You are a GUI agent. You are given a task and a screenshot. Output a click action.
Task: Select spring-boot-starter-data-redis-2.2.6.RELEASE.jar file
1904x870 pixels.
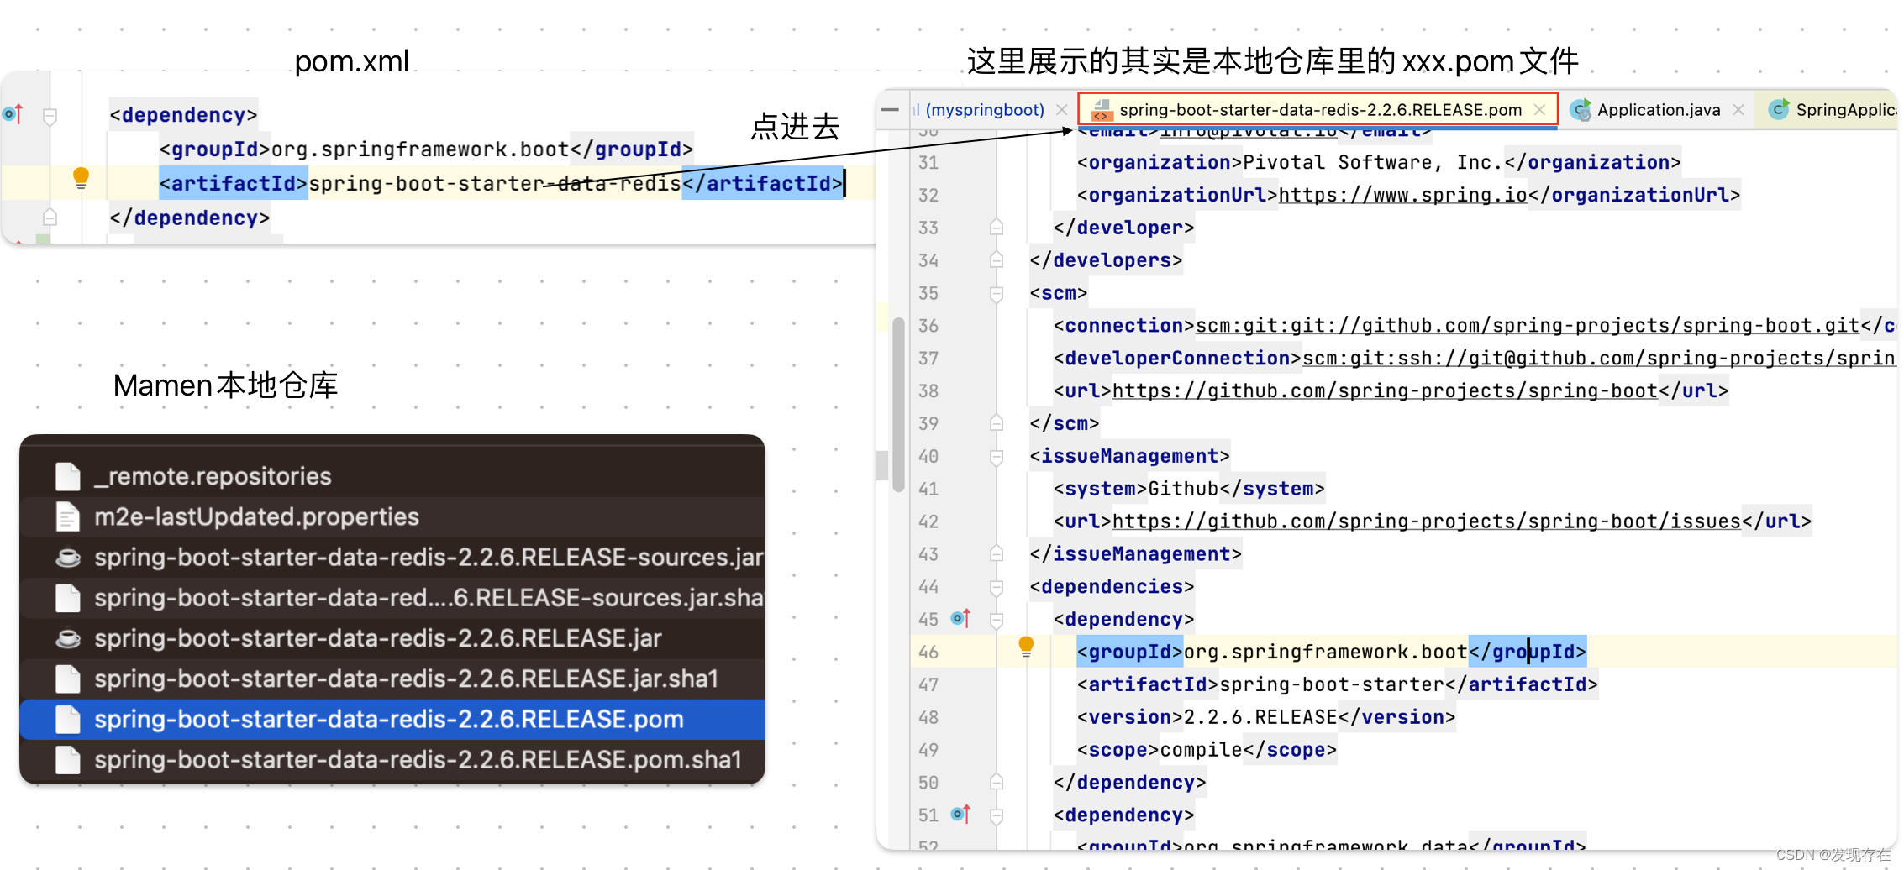(392, 638)
